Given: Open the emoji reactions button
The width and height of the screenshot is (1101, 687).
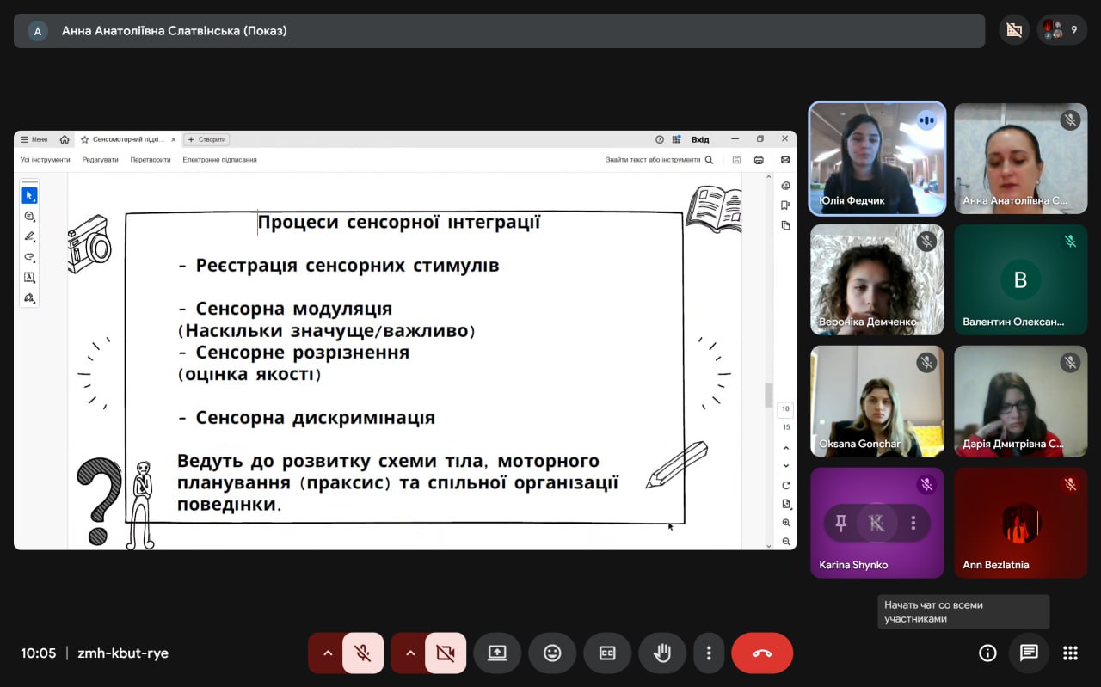Looking at the screenshot, I should (552, 653).
